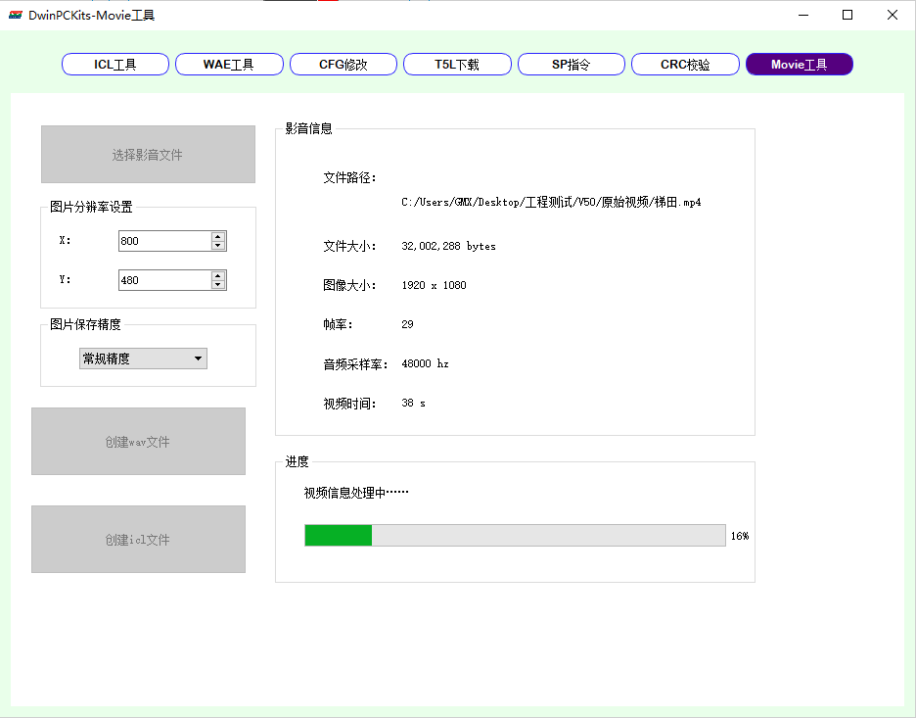The image size is (916, 718).
Task: Click the active Movie工具 tab
Action: coord(799,64)
